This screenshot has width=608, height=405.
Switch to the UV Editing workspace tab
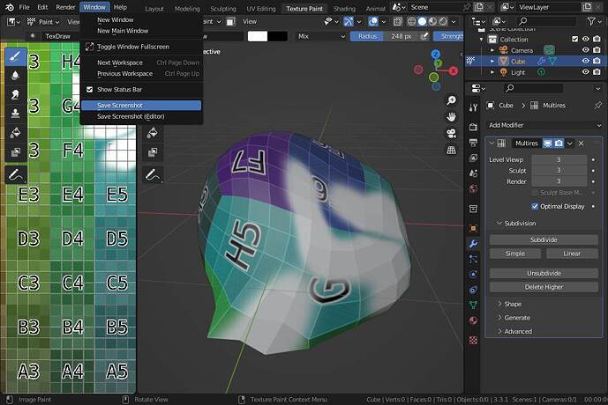(x=260, y=9)
